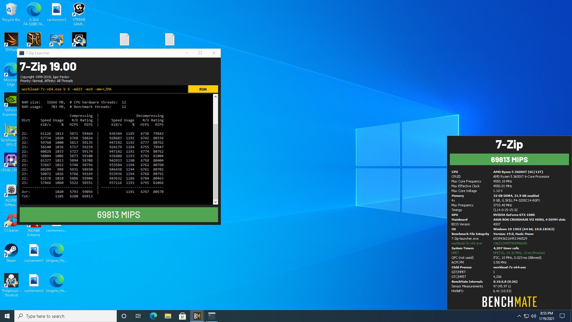Open Microsoft Edge from the taskbar
Screen dimensions: 572x322
click(153, 316)
